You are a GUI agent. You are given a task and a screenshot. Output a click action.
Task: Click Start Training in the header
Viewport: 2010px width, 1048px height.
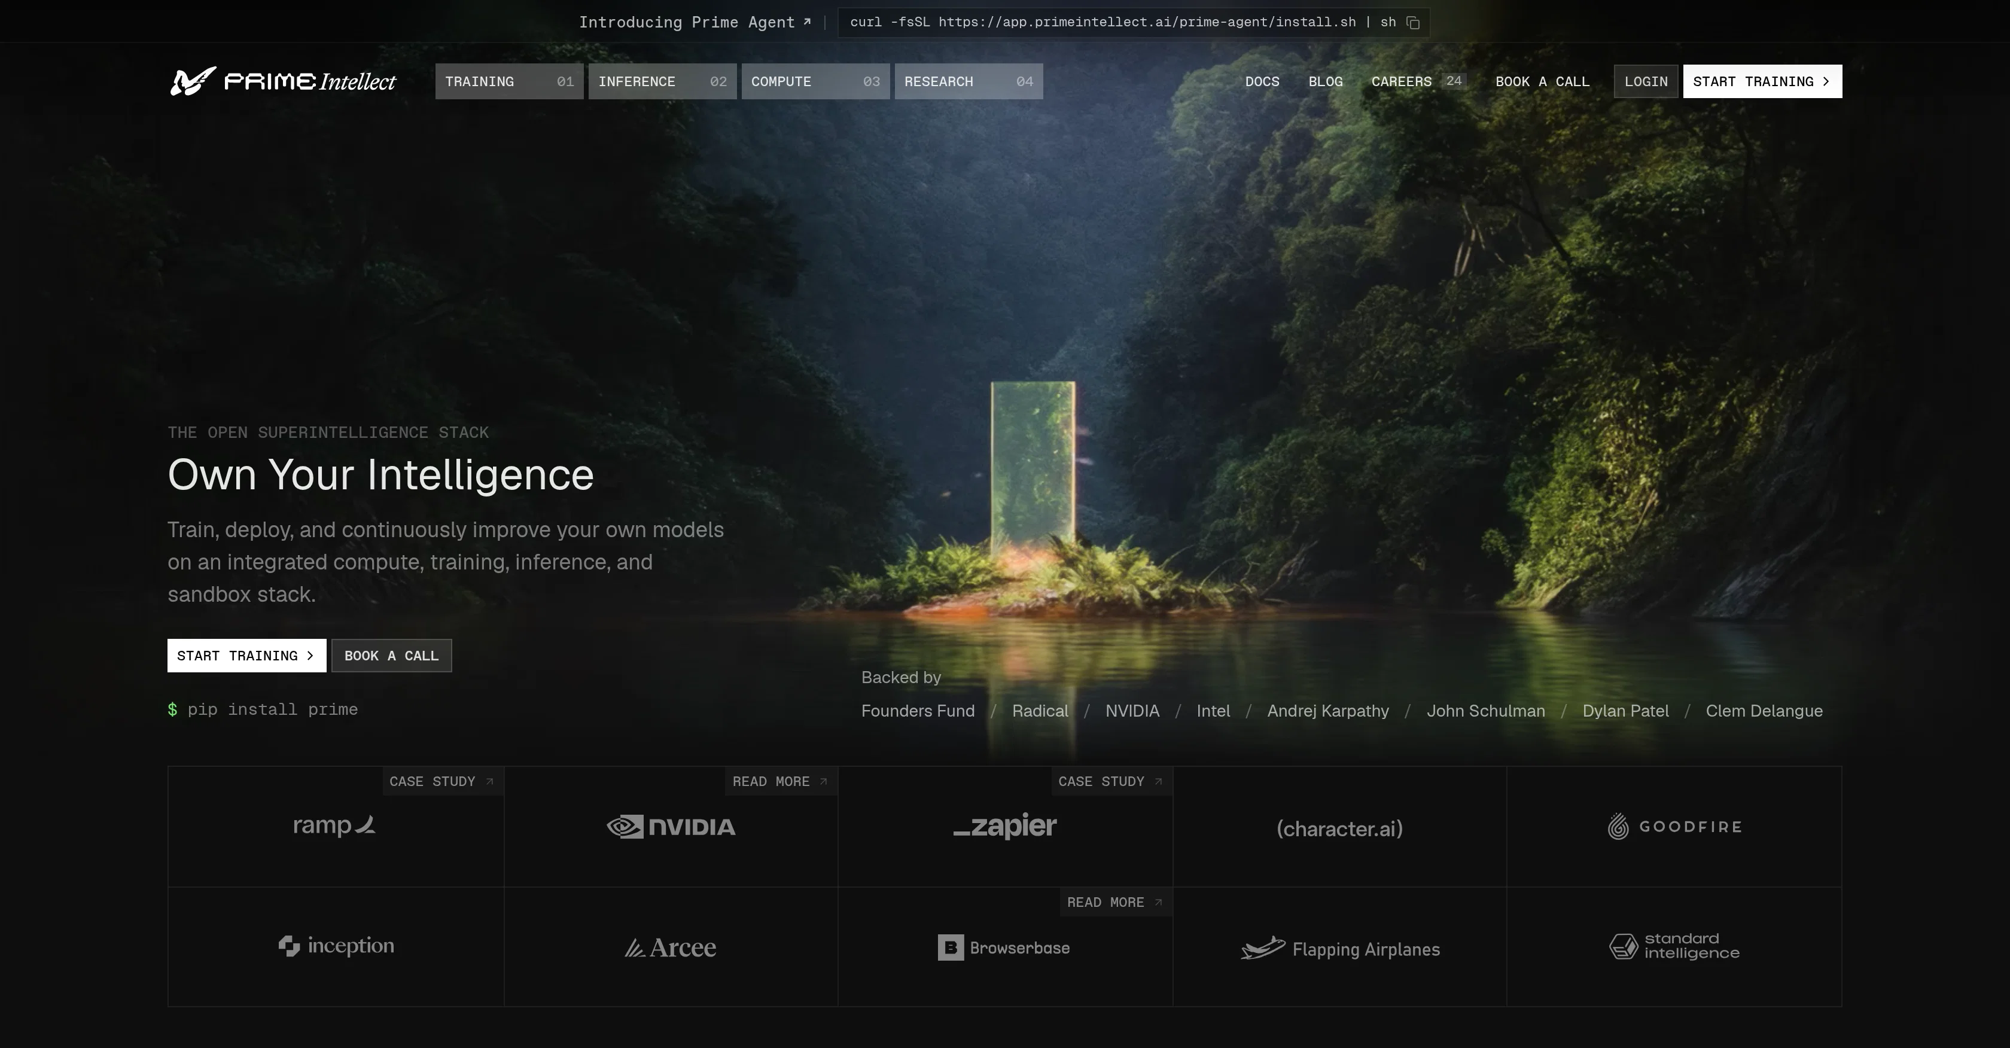(1762, 81)
